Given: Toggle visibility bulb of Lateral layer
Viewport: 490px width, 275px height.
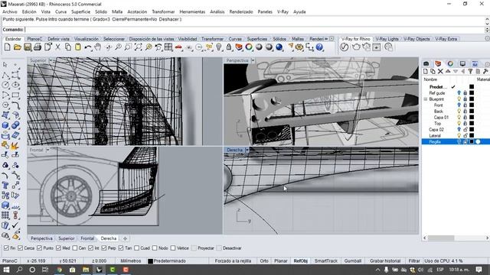Looking at the screenshot, I should coord(459,135).
